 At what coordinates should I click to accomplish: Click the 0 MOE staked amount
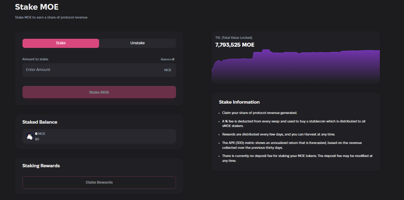(x=40, y=134)
